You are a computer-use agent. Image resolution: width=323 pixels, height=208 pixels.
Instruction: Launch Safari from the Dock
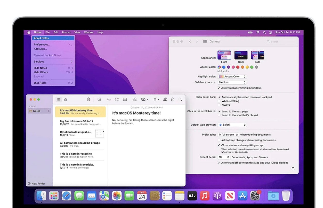click(67, 196)
